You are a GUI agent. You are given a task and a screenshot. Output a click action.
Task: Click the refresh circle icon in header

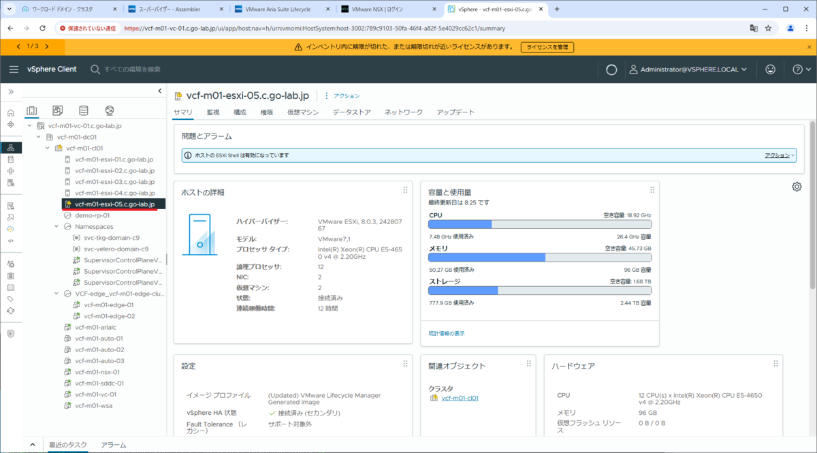click(611, 69)
